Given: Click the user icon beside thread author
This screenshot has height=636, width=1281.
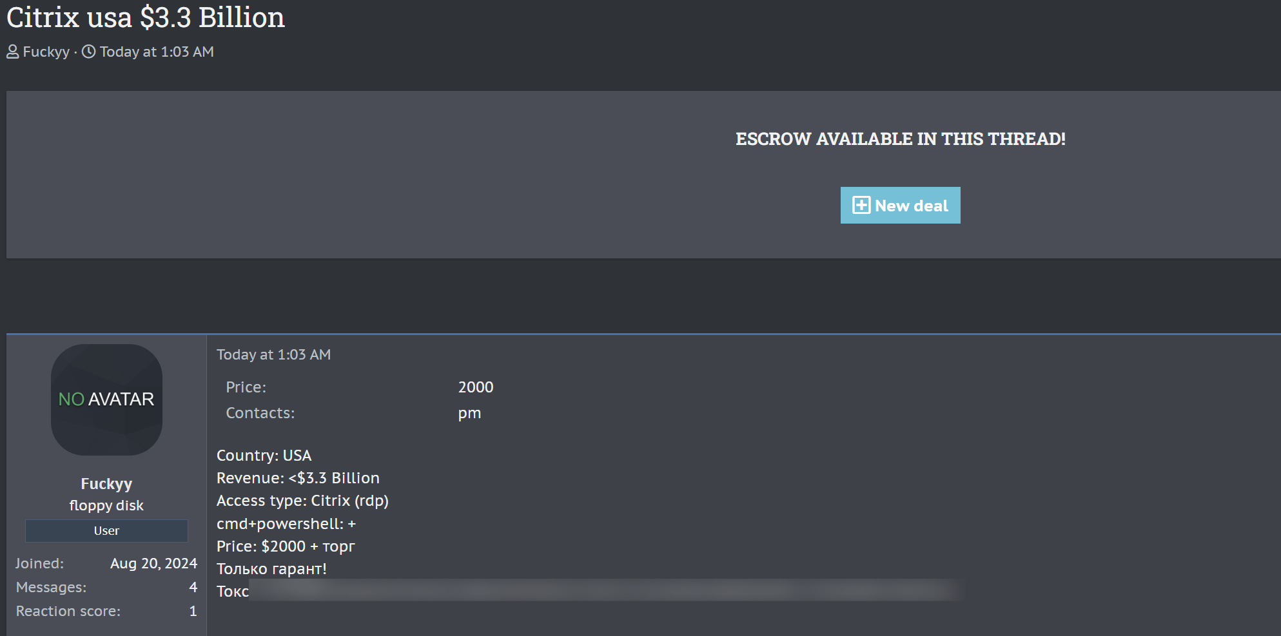Looking at the screenshot, I should [12, 52].
